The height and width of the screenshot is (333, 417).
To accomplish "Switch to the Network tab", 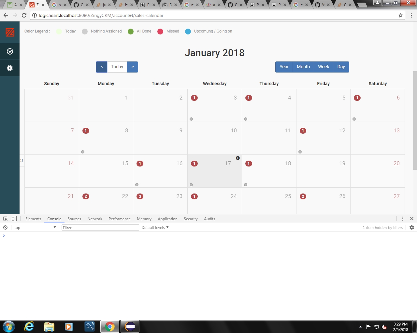I will 95,219.
